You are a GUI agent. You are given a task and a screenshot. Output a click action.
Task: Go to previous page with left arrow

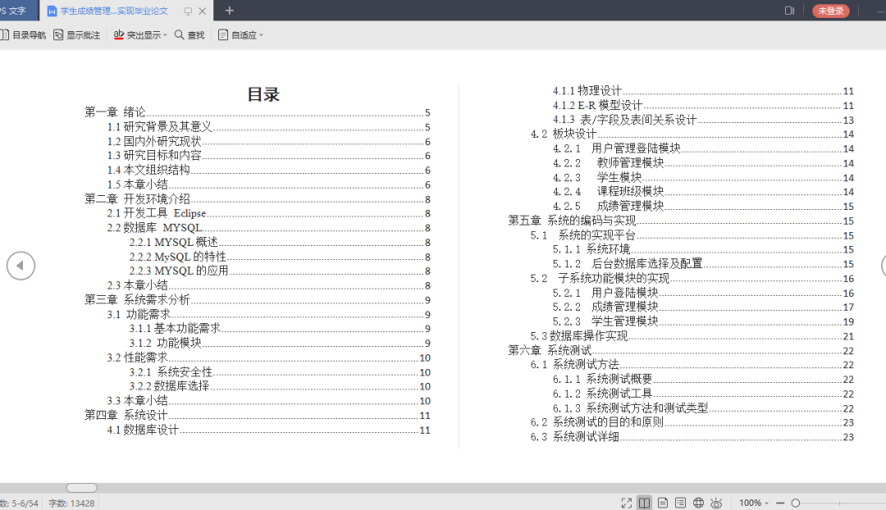[x=21, y=266]
